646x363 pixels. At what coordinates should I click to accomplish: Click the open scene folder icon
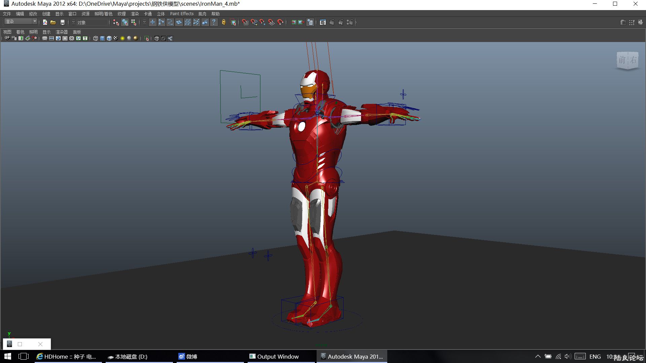click(x=53, y=22)
